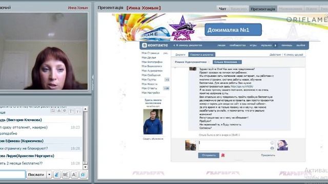Screen dimensions: 328x184
Task: Click the small avatar beside the message text
Action: (193, 69)
